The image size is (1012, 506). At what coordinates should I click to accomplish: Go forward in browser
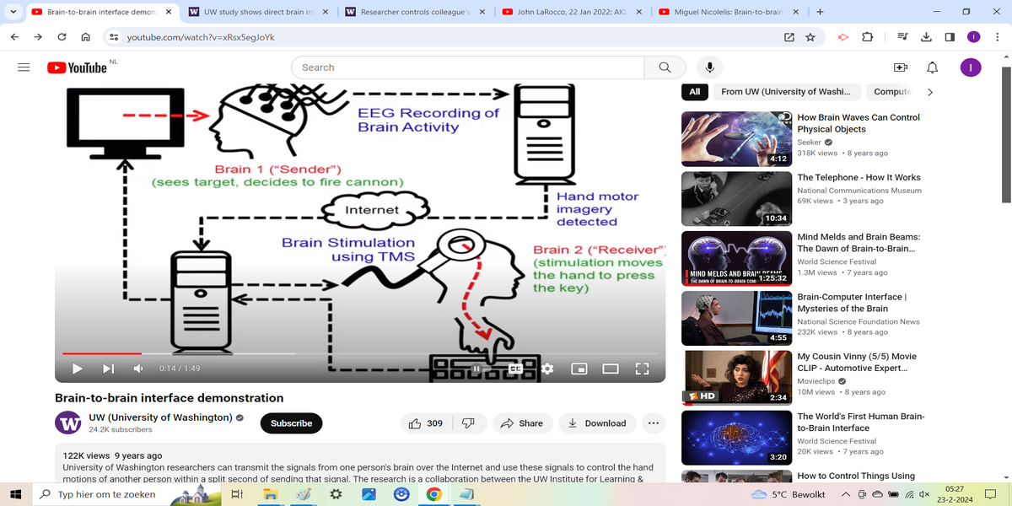[x=38, y=37]
